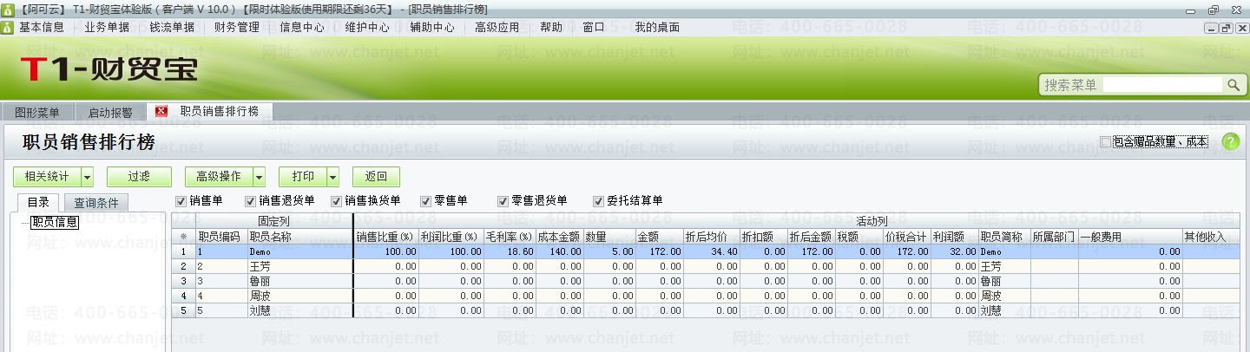
Task: Sort by the 销售比重(%) column header
Action: (x=386, y=236)
